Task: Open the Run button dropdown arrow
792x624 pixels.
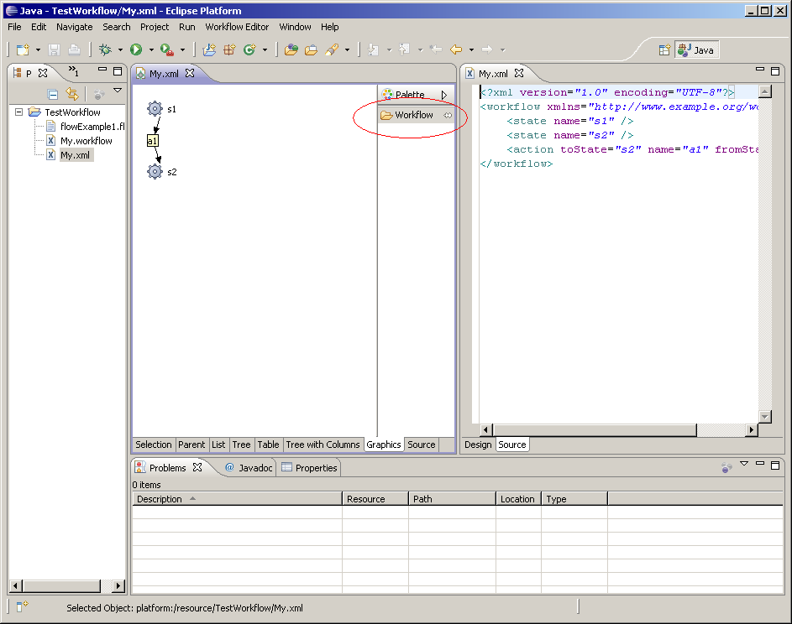Action: coord(151,50)
